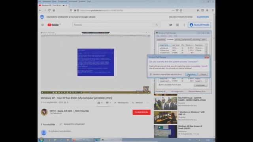Click the YouTube search magnifier button
This screenshot has width=253, height=142.
coord(157,25)
